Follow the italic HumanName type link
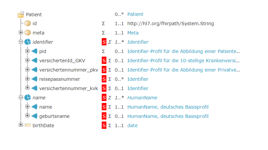Image resolution: width=268 pixels, height=150 pixels. coord(142,98)
